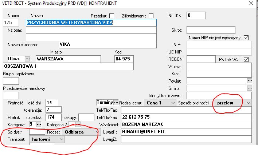Toggle the Rzetelny checkbox
Image resolution: width=258 pixels, height=155 pixels.
[x=112, y=16]
